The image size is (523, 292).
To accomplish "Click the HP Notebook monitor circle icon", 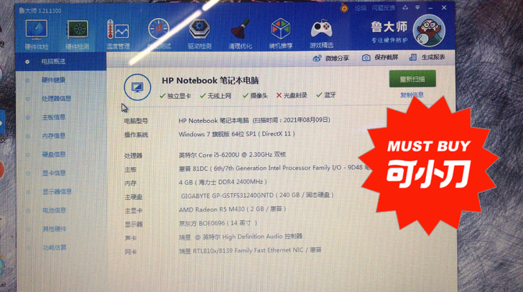I will (137, 88).
